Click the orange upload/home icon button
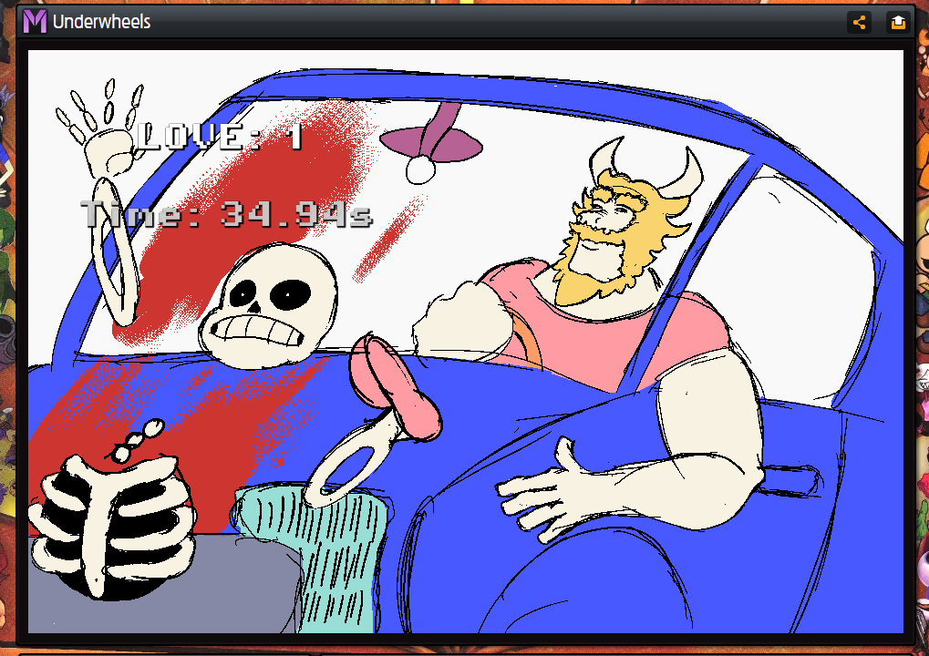Viewport: 929px width, 656px height. coord(898,23)
